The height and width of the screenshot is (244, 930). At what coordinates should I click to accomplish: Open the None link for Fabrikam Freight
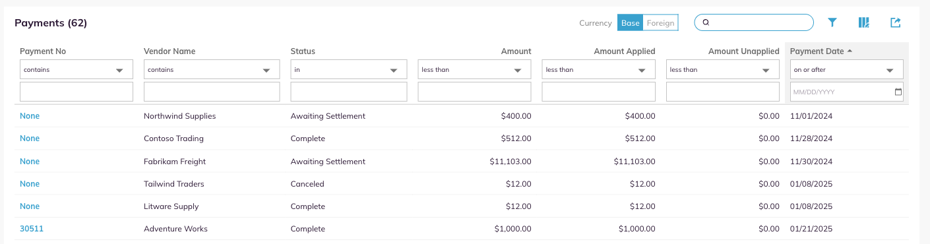point(30,162)
